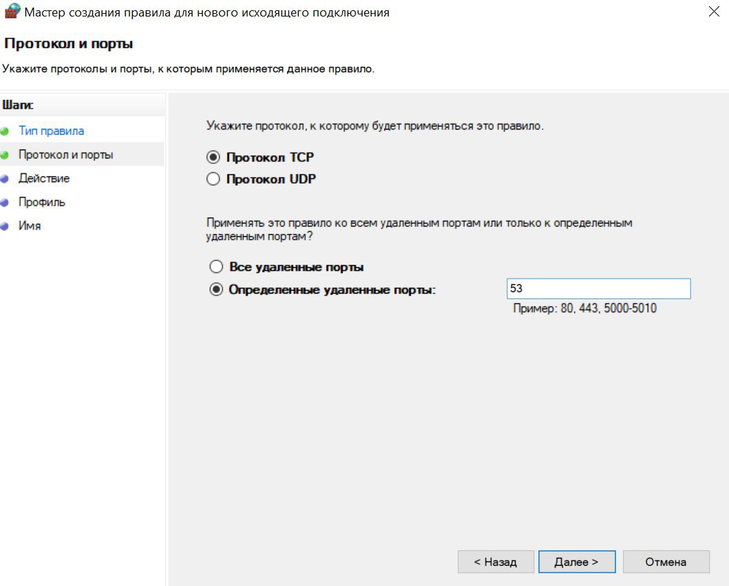Select the 'Действие' step in sidebar
The width and height of the screenshot is (729, 586).
pyautogui.click(x=43, y=178)
